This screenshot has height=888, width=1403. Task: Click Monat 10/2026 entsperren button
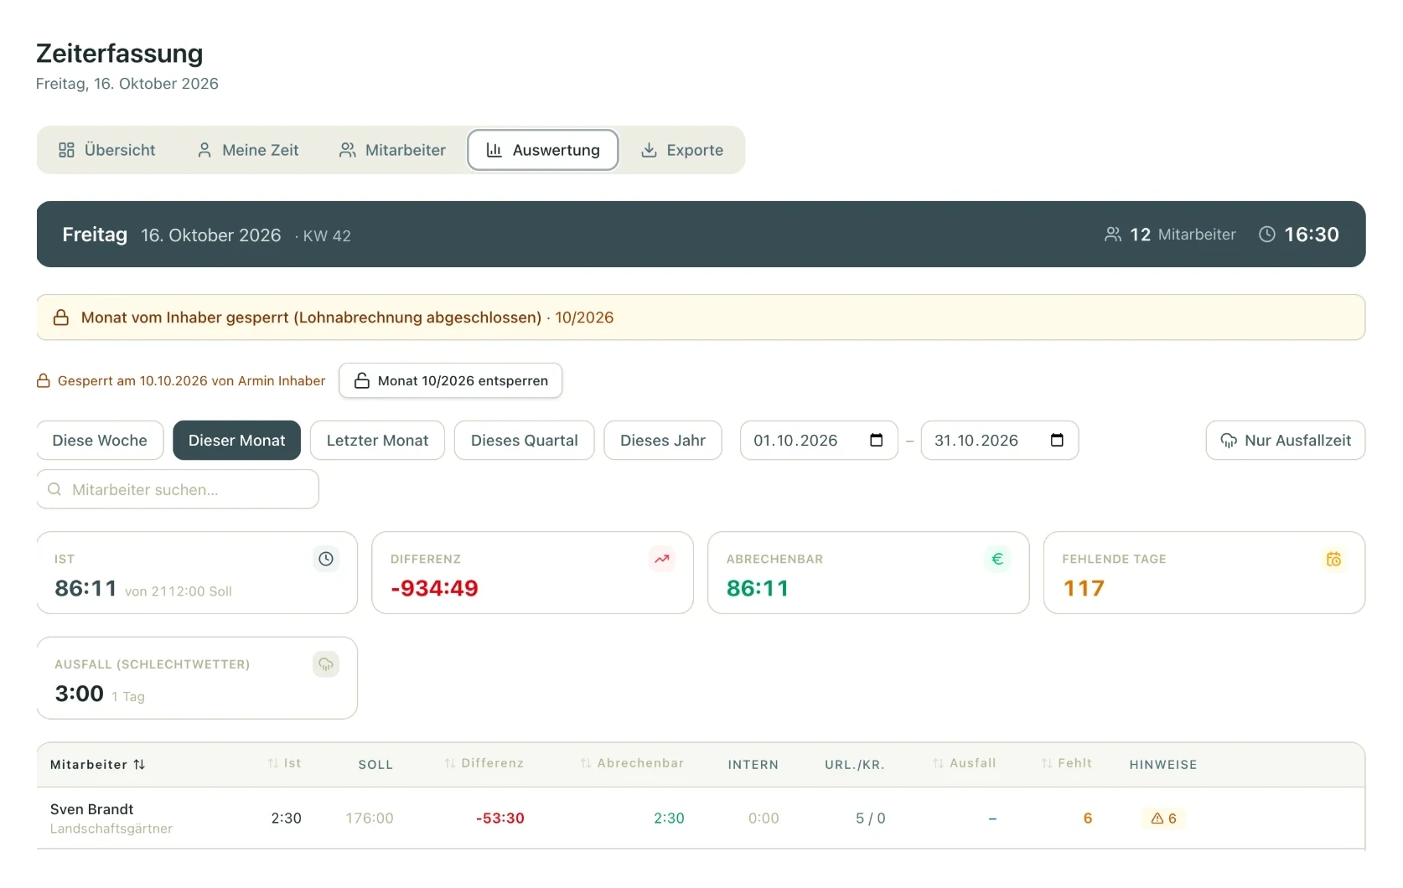coord(451,380)
